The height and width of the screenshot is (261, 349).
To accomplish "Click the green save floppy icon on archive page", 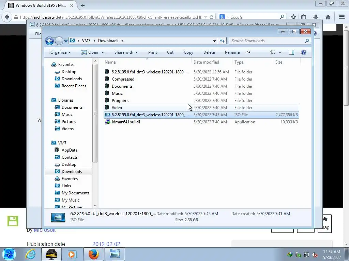I will (x=13, y=221).
